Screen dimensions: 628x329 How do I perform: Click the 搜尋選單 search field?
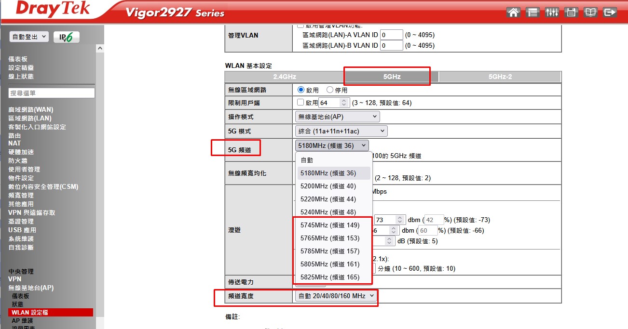52,93
